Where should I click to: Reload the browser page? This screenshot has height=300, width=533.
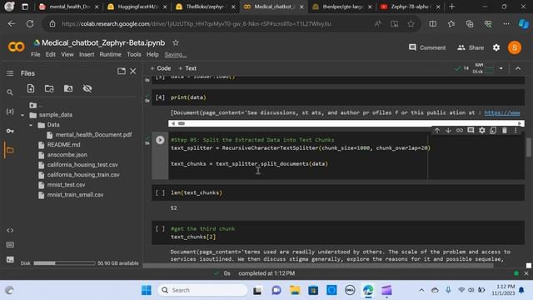pos(30,24)
